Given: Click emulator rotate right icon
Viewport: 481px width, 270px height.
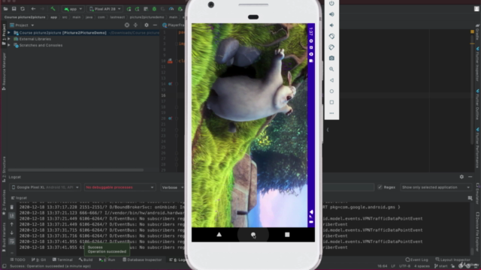Looking at the screenshot, I should coord(331,47).
